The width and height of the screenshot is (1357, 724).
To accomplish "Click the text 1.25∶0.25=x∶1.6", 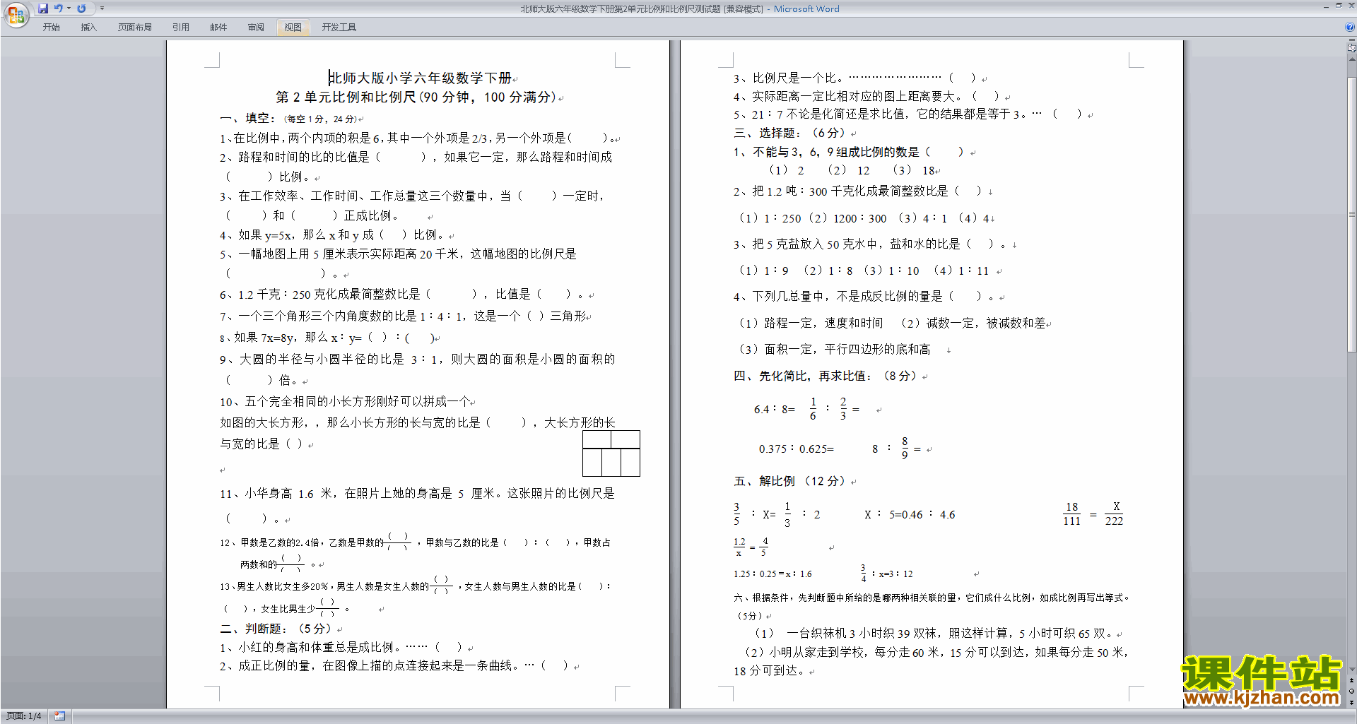I will click(x=773, y=574).
